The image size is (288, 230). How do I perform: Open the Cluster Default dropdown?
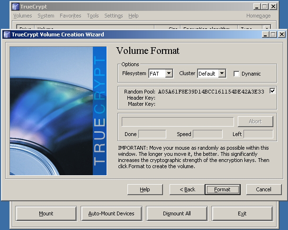[x=212, y=73]
